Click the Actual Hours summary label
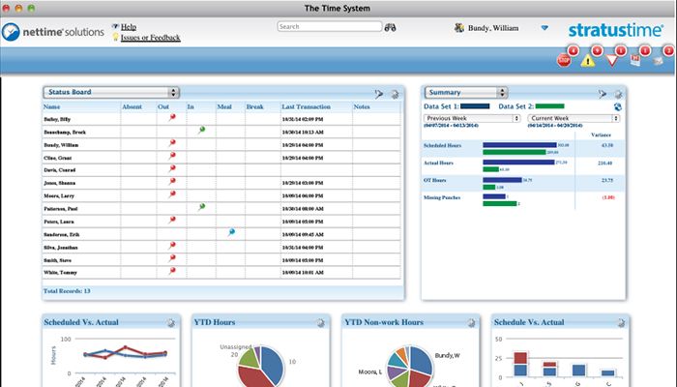Image resolution: width=677 pixels, height=387 pixels. 438,163
